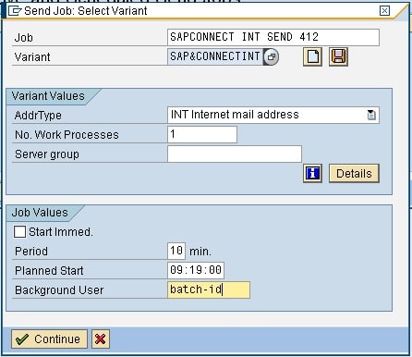Viewport: 412px width, 357px height.
Task: Create a new variant with page icon
Action: [312, 56]
